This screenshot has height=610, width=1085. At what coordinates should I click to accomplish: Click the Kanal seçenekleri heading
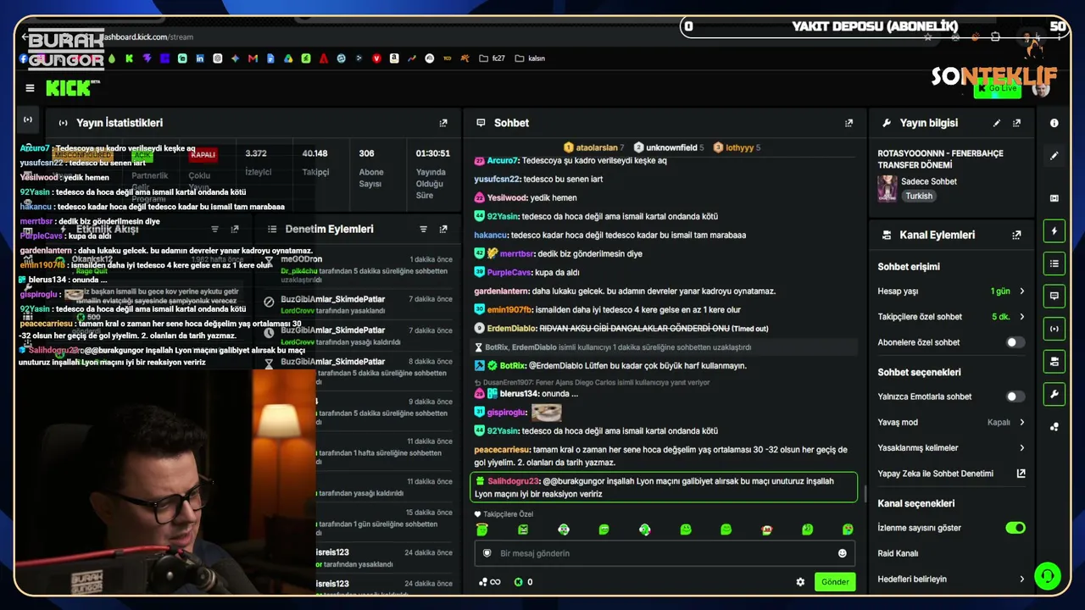[916, 503]
